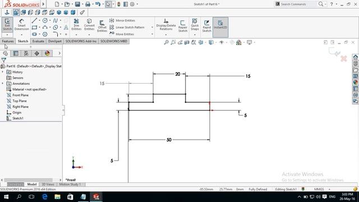Click Display/Delete Relations tool

pyautogui.click(x=166, y=25)
